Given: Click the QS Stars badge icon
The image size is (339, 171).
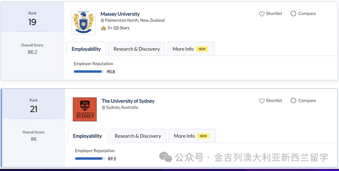Looking at the screenshot, I should coord(104,28).
